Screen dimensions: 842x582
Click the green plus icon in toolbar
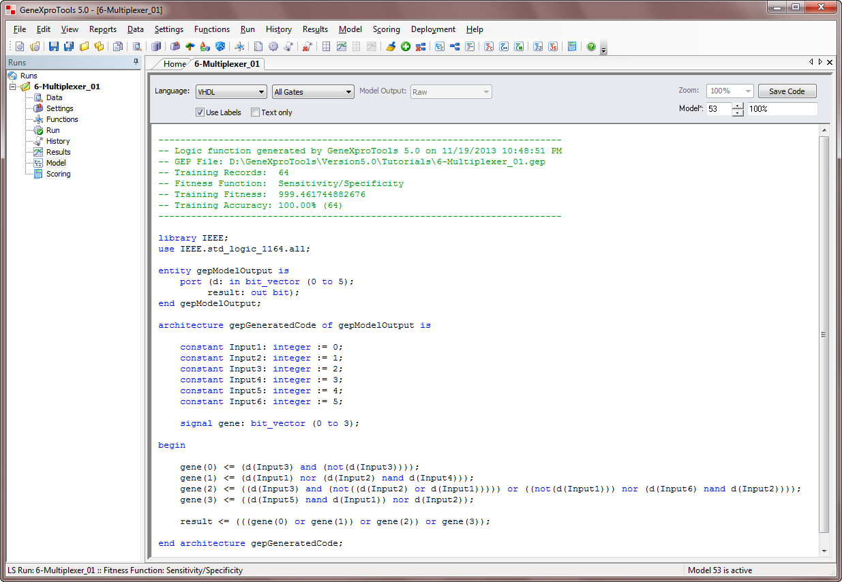406,46
